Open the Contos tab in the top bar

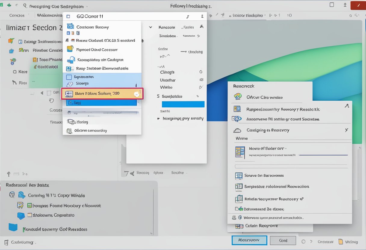(17, 15)
